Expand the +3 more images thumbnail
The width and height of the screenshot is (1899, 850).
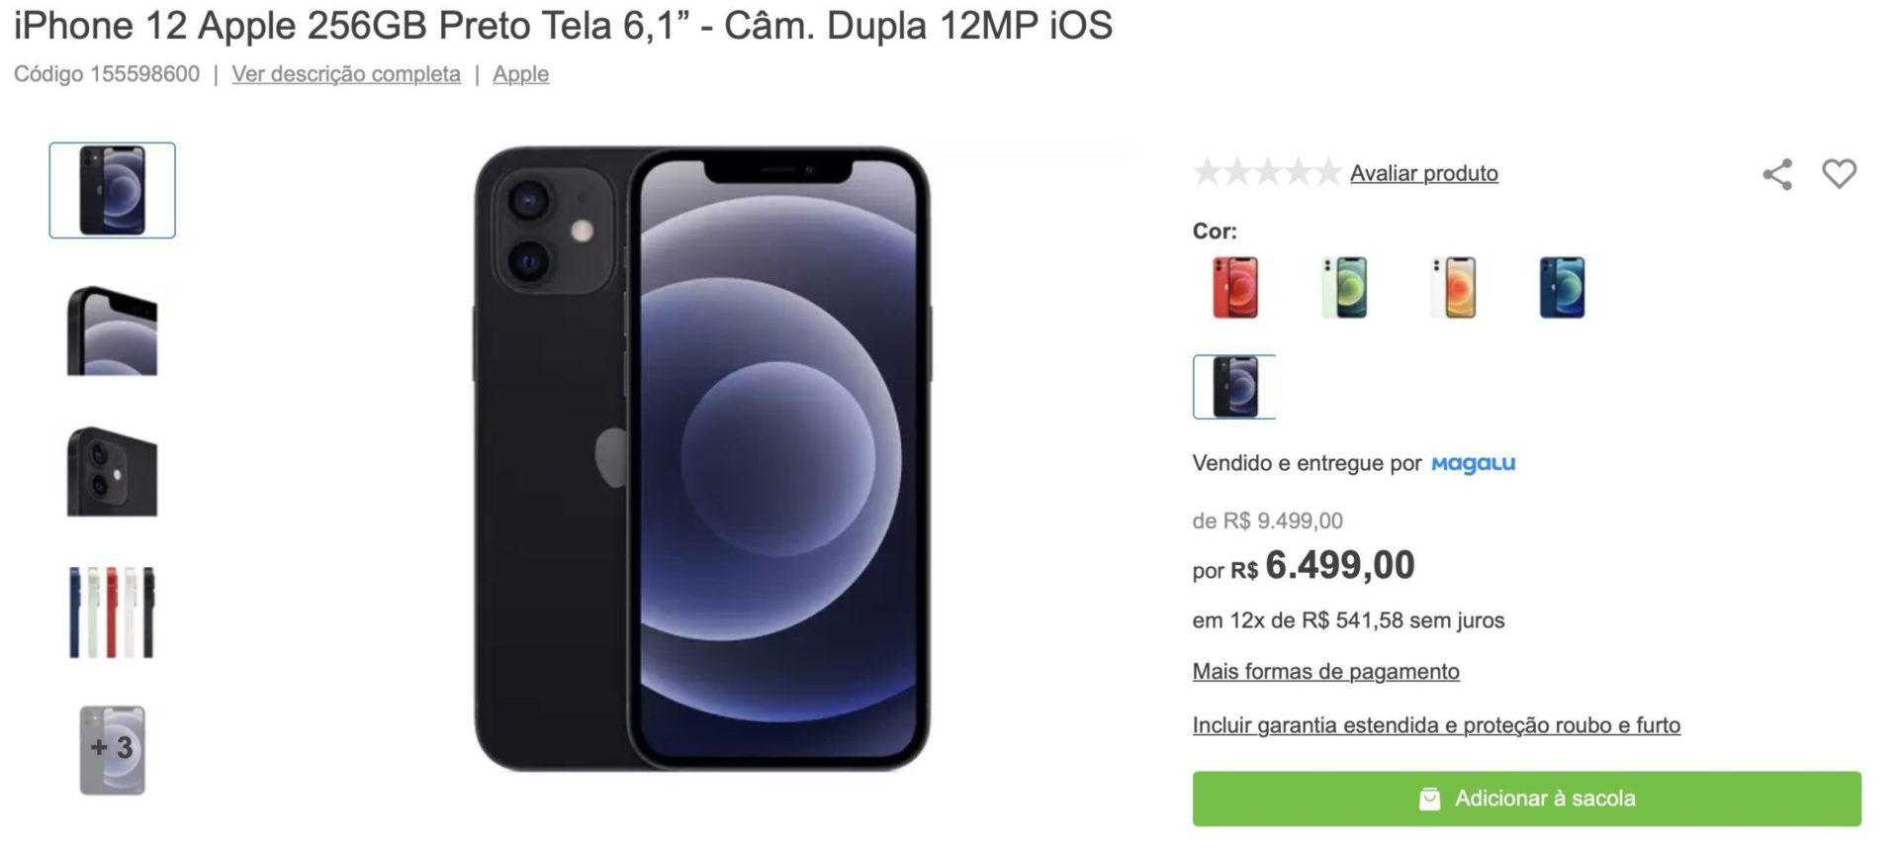(x=113, y=750)
